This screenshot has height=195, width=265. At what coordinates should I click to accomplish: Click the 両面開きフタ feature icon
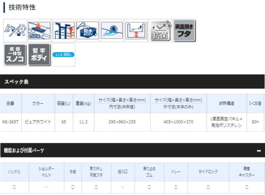tap(184, 31)
